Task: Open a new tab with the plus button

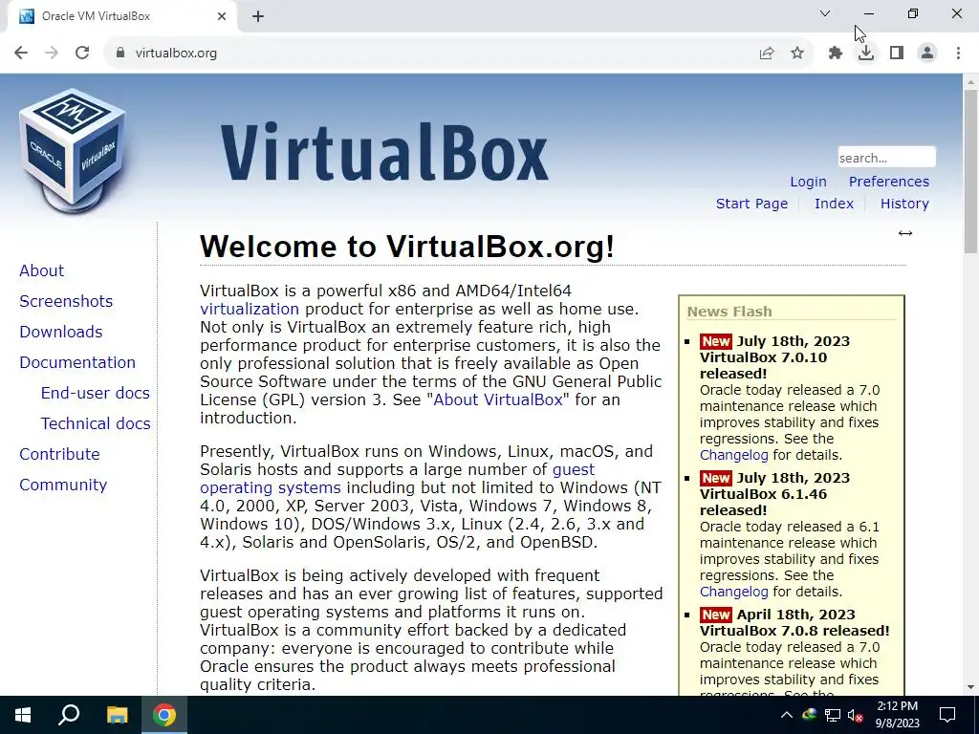Action: (x=258, y=17)
